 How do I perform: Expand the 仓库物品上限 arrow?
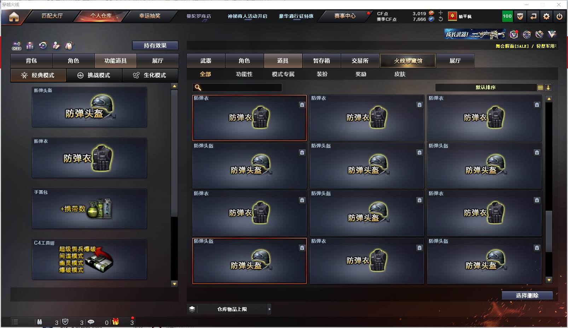tap(269, 309)
